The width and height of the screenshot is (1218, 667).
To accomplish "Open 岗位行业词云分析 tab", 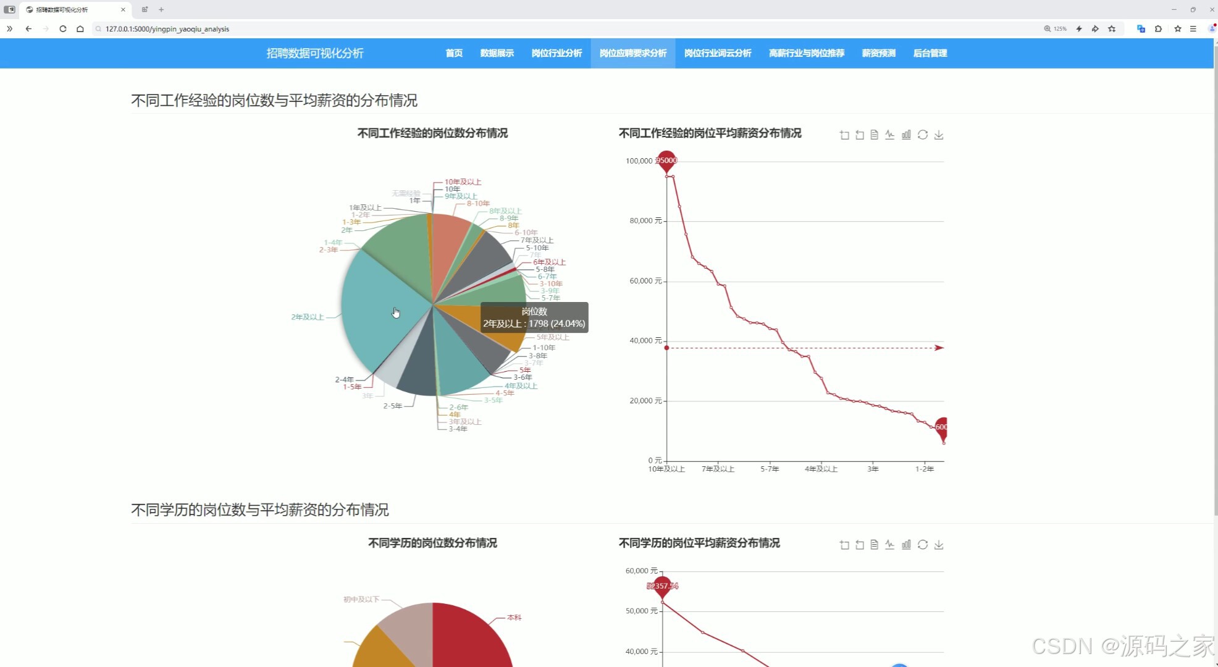I will (717, 53).
